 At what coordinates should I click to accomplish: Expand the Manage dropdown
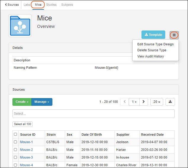pyautogui.click(x=42, y=102)
